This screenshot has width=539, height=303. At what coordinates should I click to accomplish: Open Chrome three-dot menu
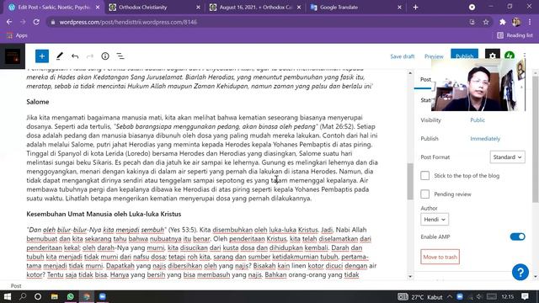pos(530,22)
